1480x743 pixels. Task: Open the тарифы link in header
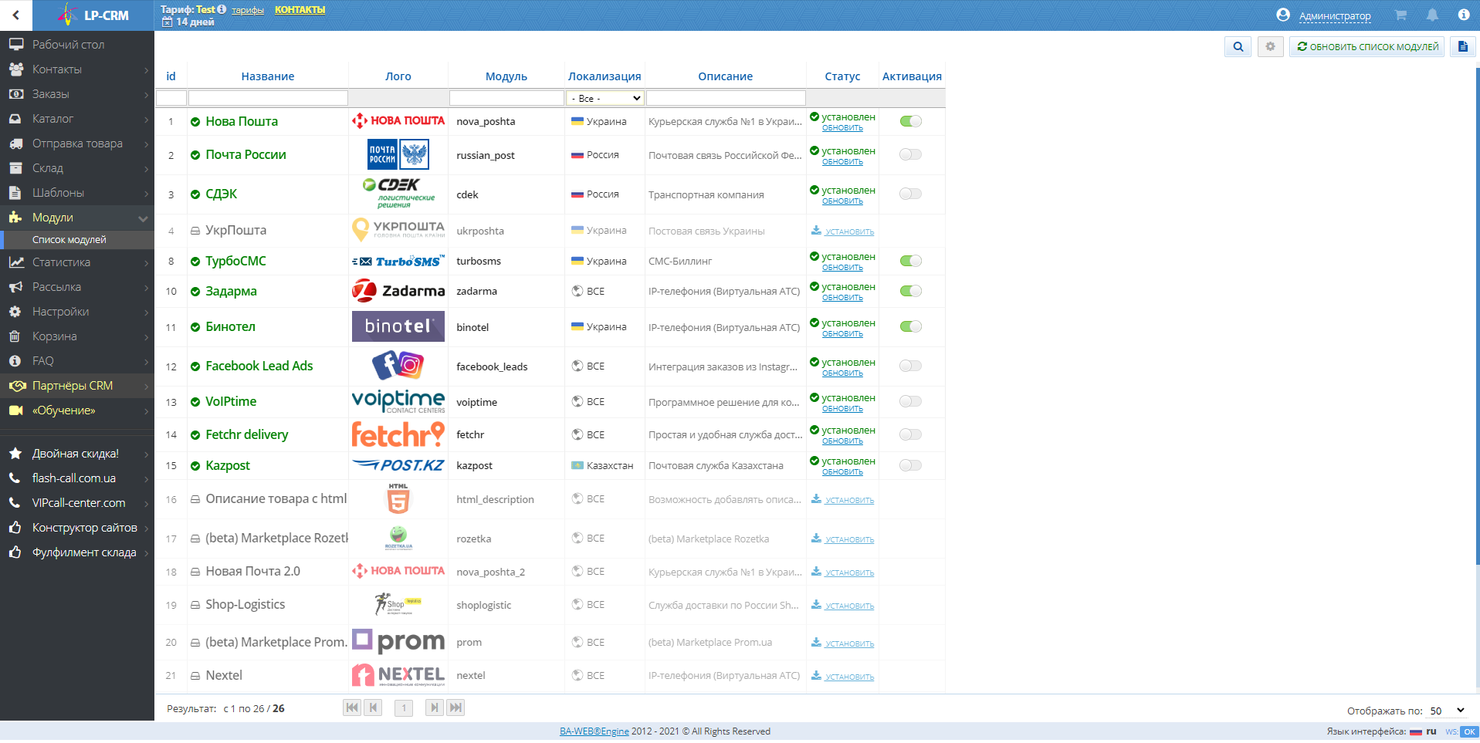[x=248, y=10]
